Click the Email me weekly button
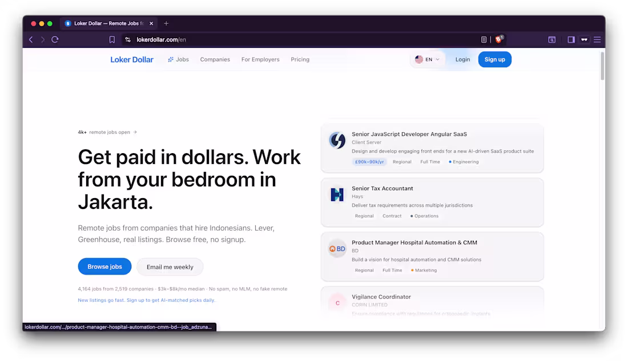 pyautogui.click(x=170, y=266)
